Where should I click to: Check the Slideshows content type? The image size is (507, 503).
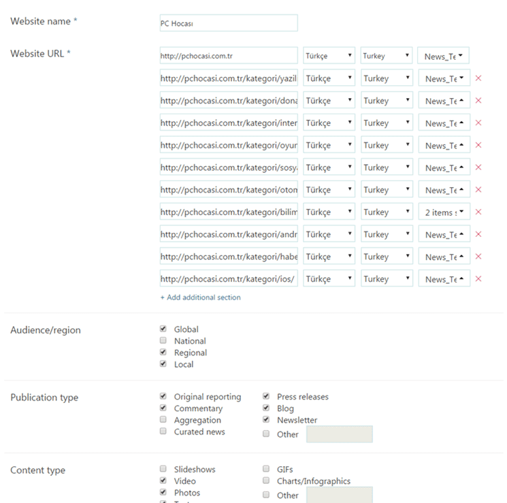163,469
